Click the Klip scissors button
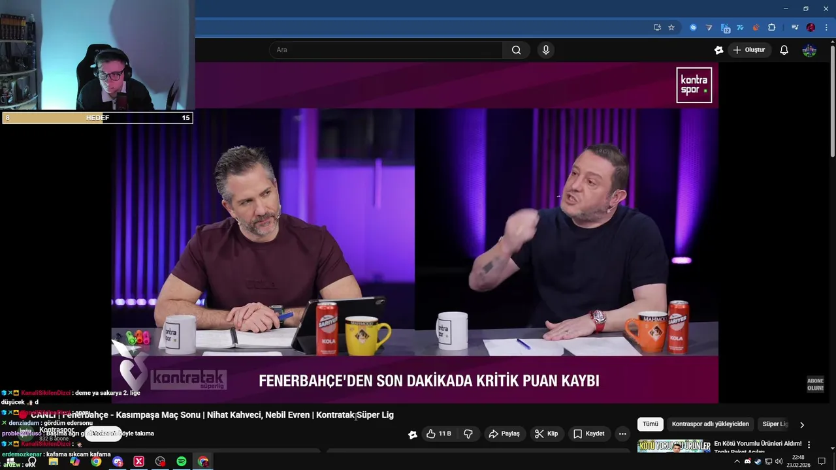The width and height of the screenshot is (836, 470). (x=546, y=433)
